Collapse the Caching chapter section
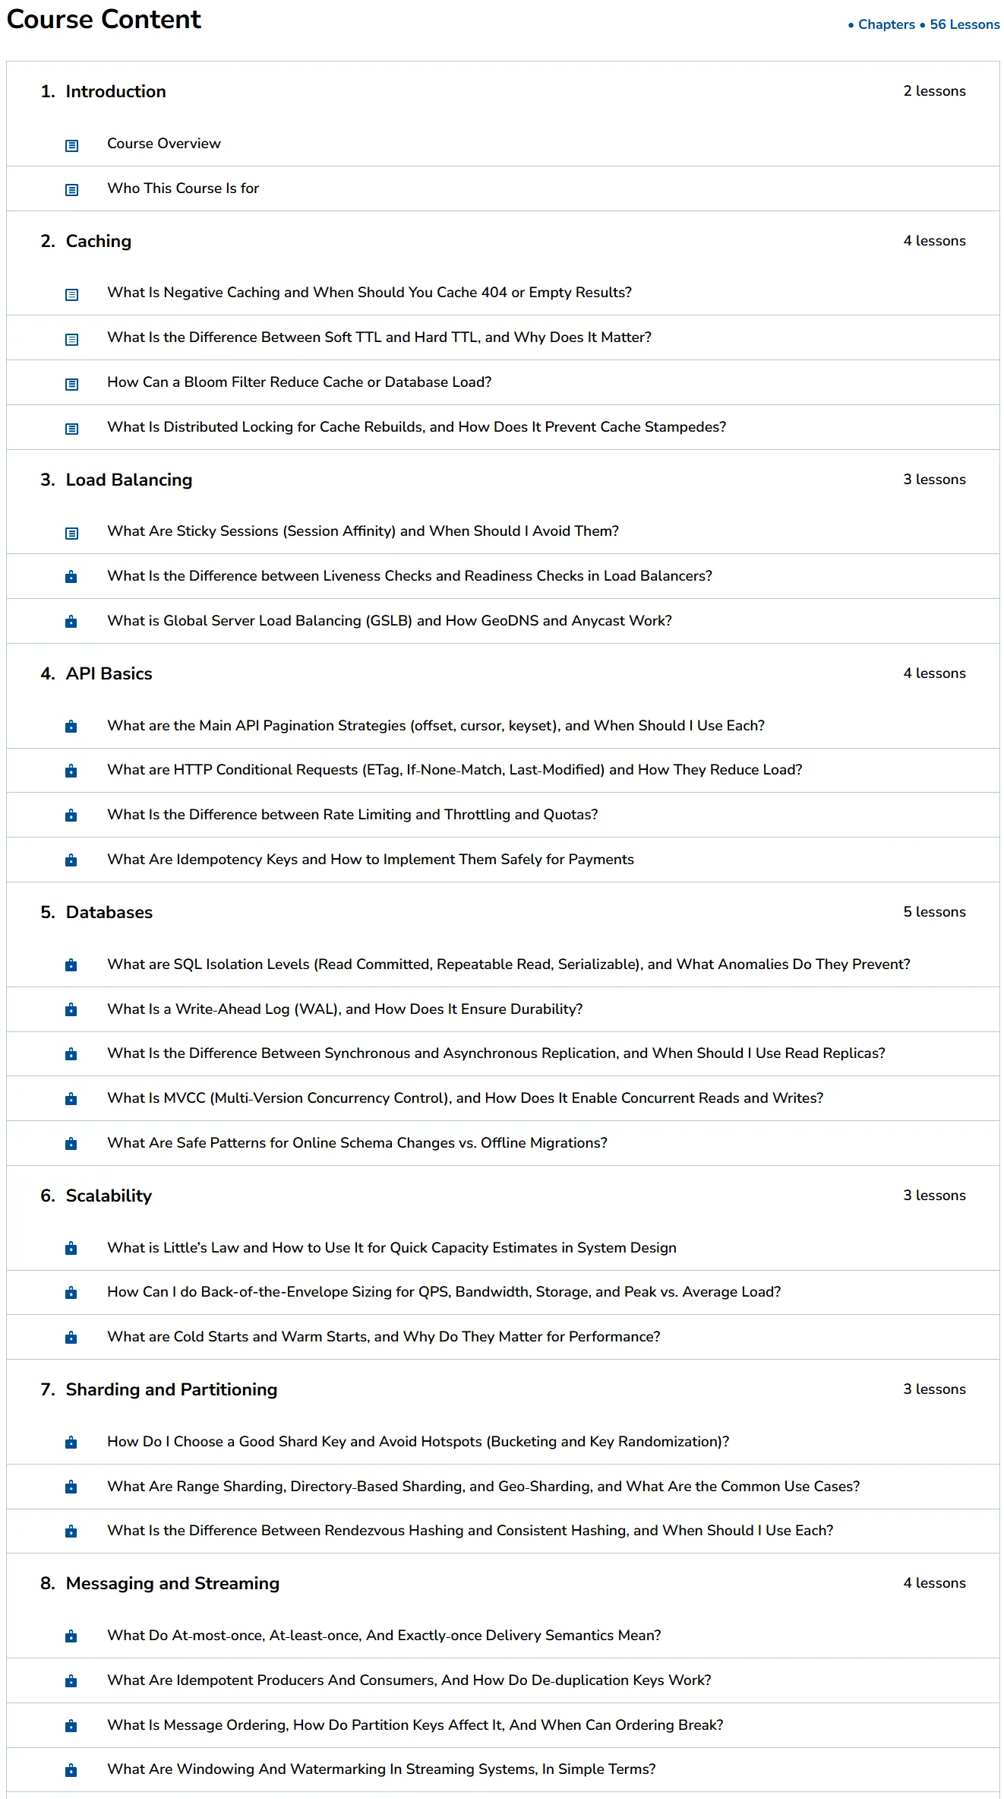1004x1799 pixels. (x=503, y=241)
